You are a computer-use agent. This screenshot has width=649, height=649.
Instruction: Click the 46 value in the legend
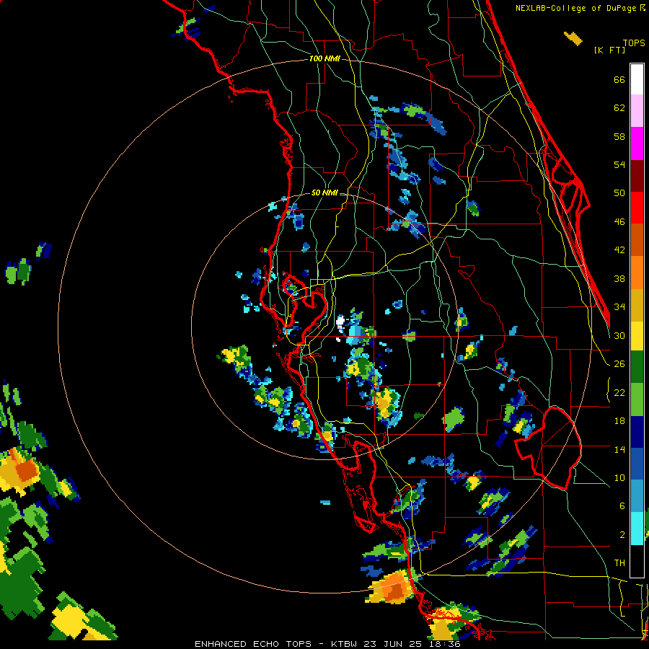tap(619, 221)
